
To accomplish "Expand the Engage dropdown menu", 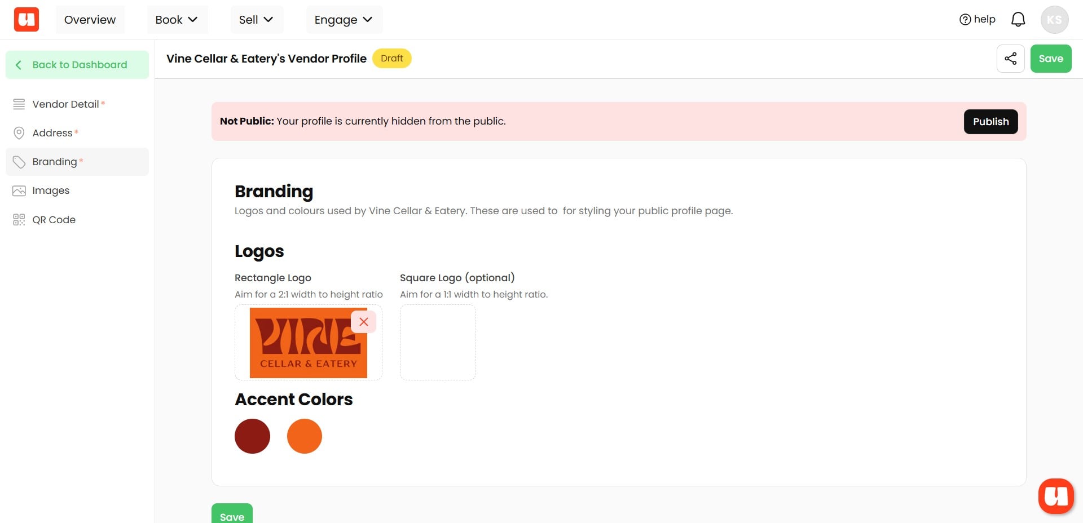I will pos(344,19).
